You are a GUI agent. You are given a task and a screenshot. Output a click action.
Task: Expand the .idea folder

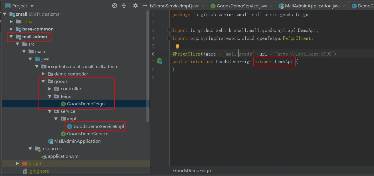pos(11,22)
